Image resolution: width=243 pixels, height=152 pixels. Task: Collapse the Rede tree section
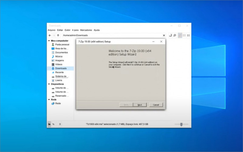[49, 99]
